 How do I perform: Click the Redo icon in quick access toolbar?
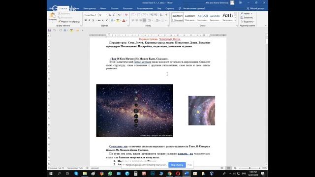click(60, 30)
